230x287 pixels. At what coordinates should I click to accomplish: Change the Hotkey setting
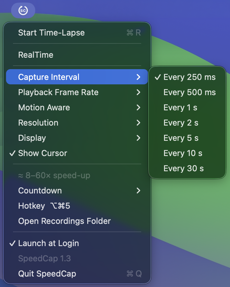[77, 206]
